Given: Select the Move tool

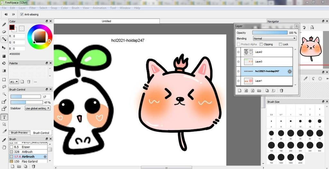Looking at the screenshot, I should tap(4, 47).
